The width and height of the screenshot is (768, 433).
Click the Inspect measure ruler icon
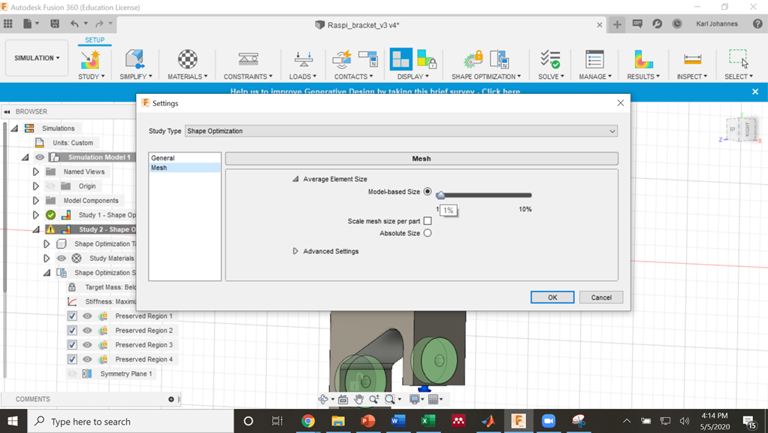(x=693, y=59)
